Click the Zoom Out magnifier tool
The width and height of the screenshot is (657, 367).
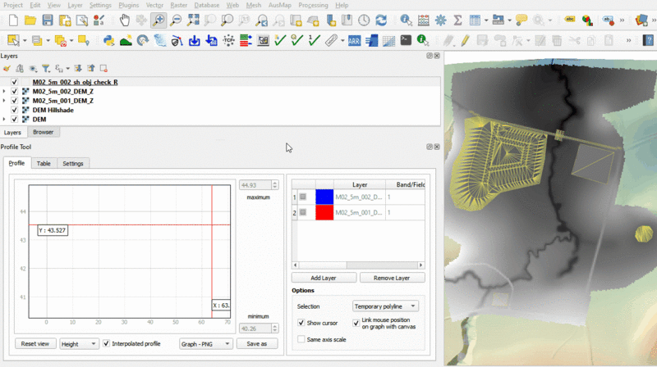176,20
